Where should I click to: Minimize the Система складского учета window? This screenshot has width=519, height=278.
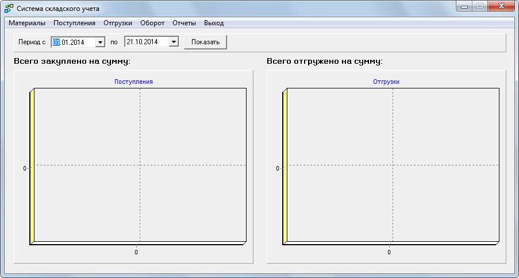[465, 6]
